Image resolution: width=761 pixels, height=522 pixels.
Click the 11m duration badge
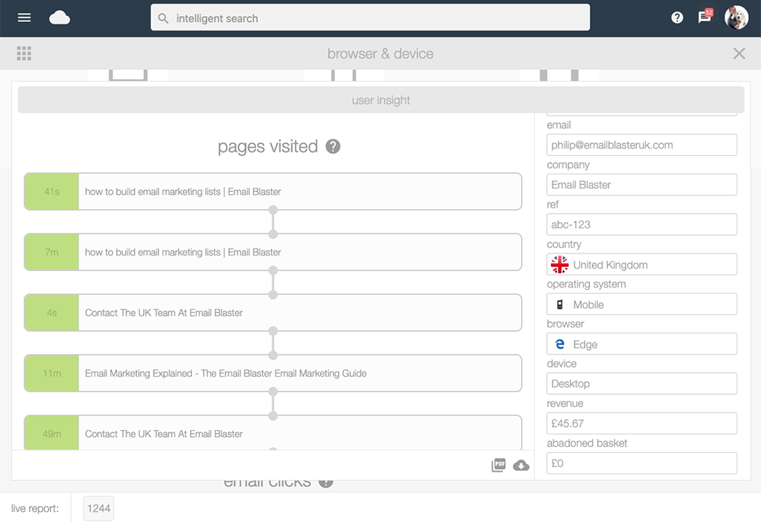click(52, 374)
